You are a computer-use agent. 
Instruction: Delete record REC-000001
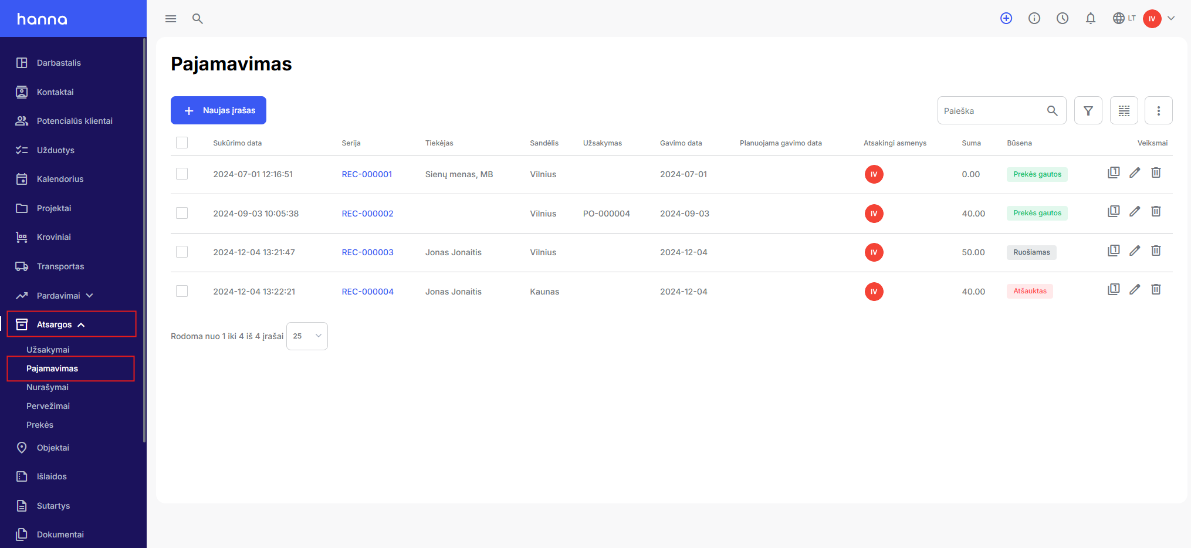pos(1156,172)
